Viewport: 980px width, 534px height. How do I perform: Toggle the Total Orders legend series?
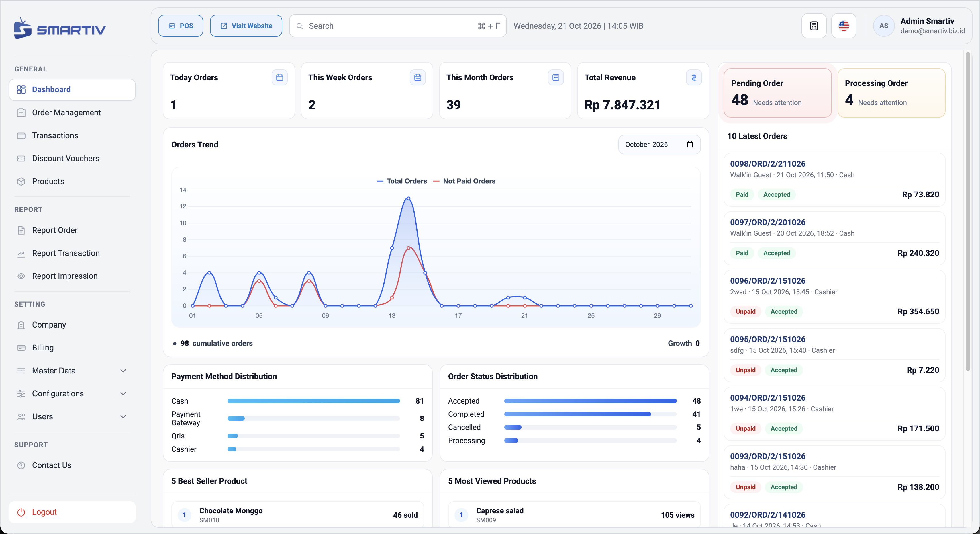coord(402,181)
